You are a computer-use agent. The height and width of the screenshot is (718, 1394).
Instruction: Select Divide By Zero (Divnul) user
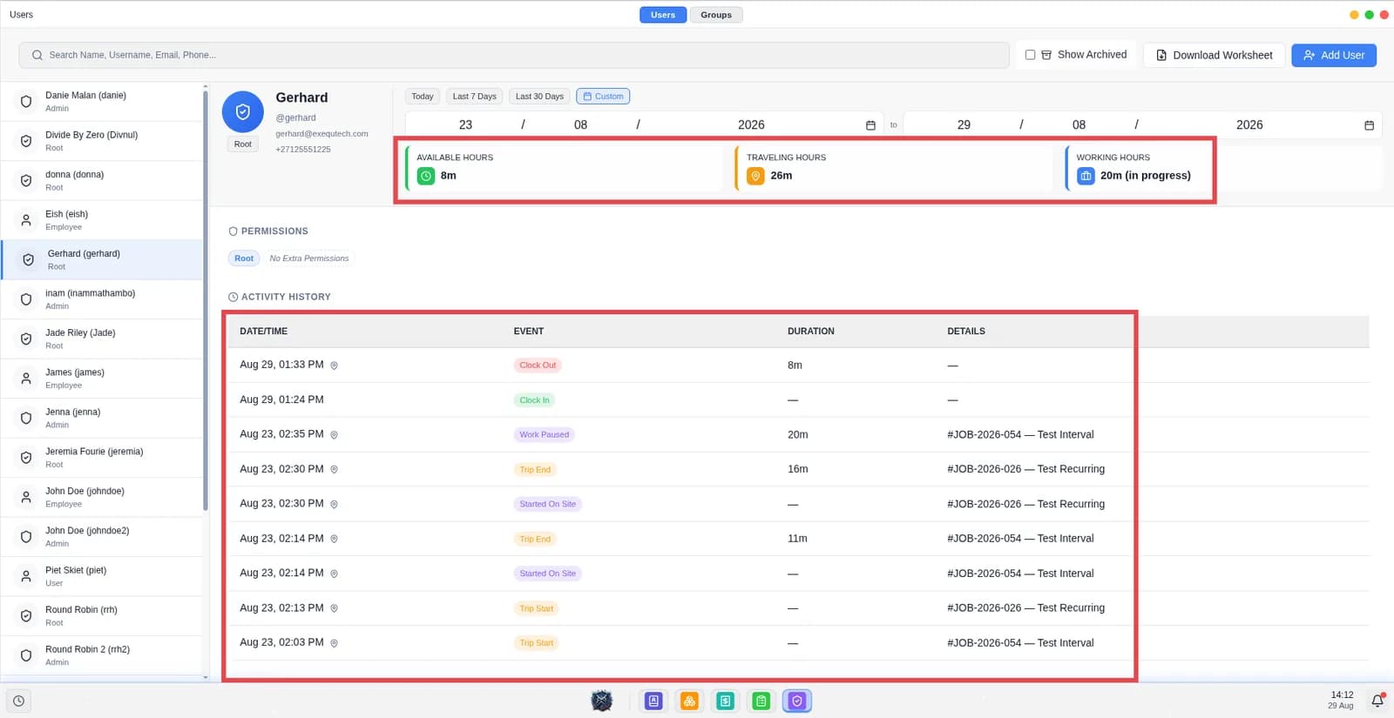(x=102, y=141)
